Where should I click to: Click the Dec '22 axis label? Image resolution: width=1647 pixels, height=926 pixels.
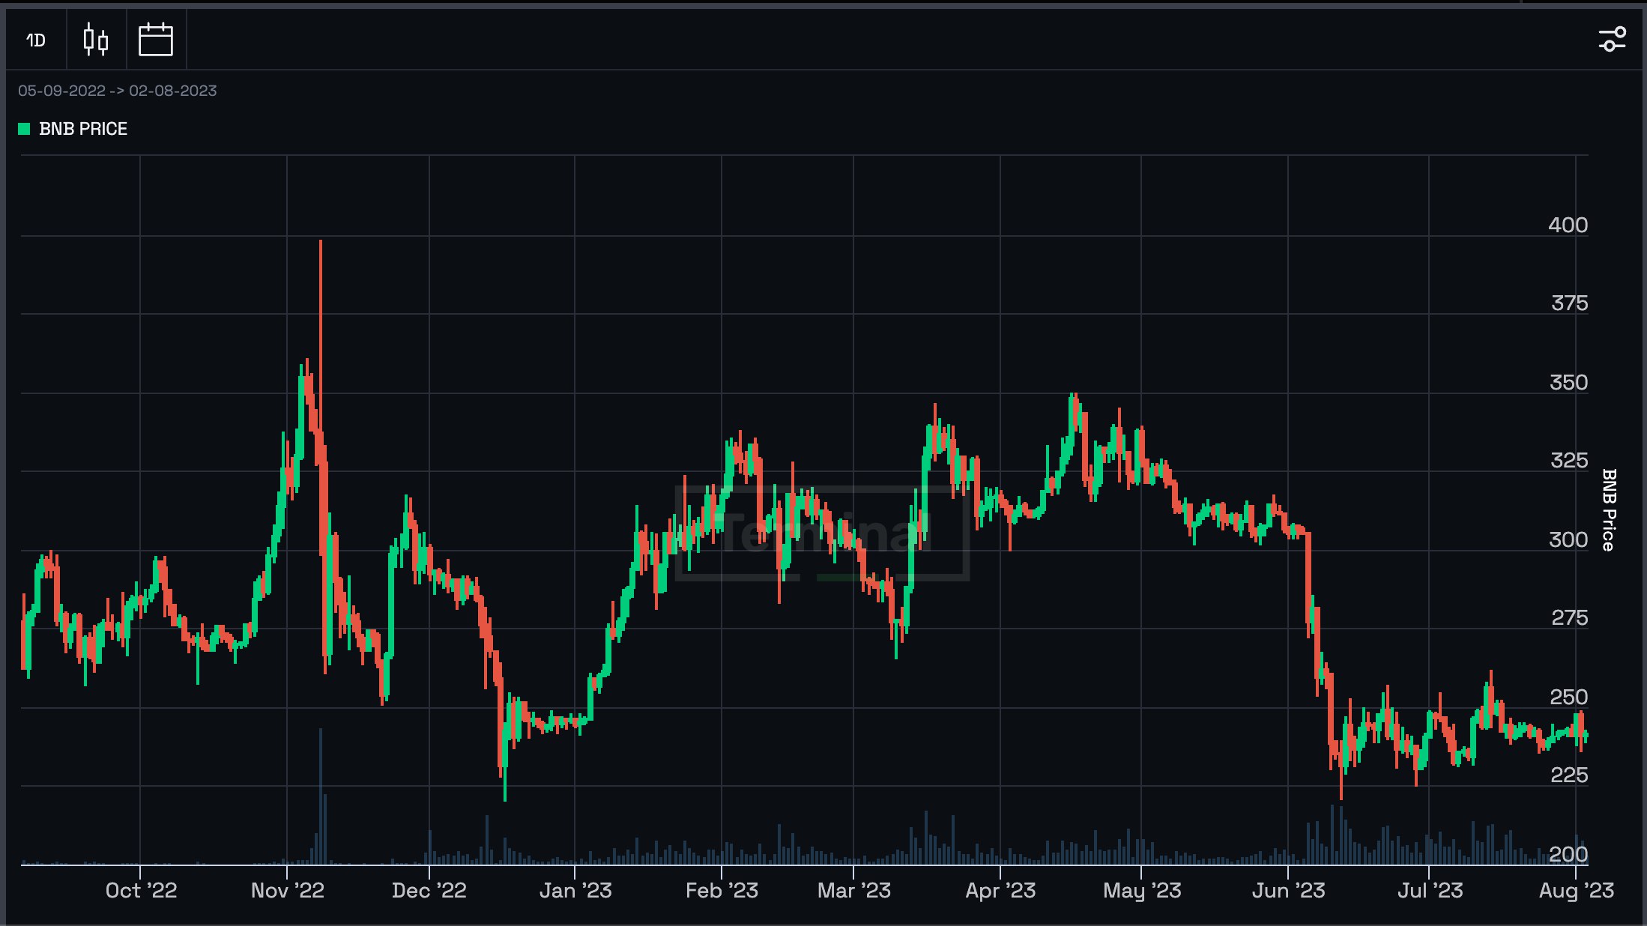[x=429, y=890]
